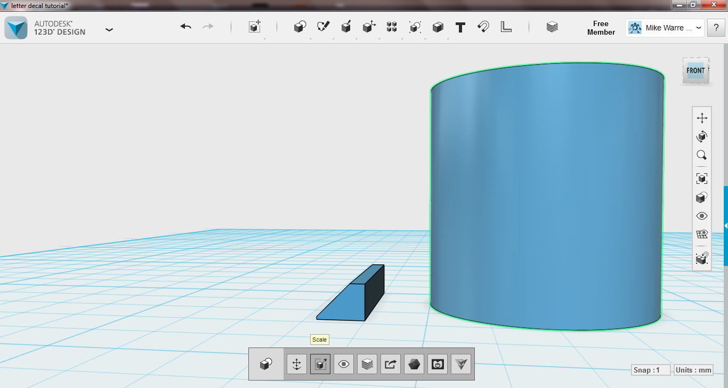Image resolution: width=728 pixels, height=388 pixels.
Task: Open the Material panel from top toolbar
Action: tap(552, 27)
